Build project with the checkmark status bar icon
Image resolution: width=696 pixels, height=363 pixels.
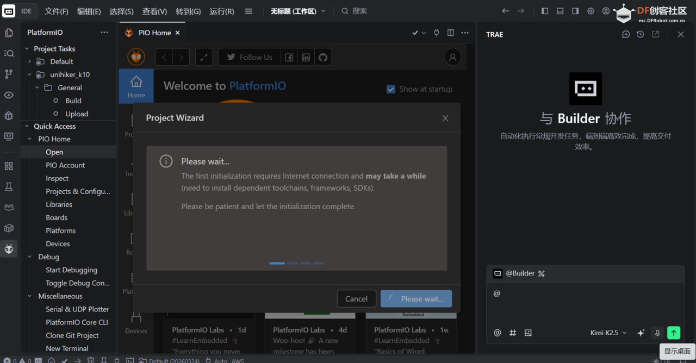[x=64, y=359]
